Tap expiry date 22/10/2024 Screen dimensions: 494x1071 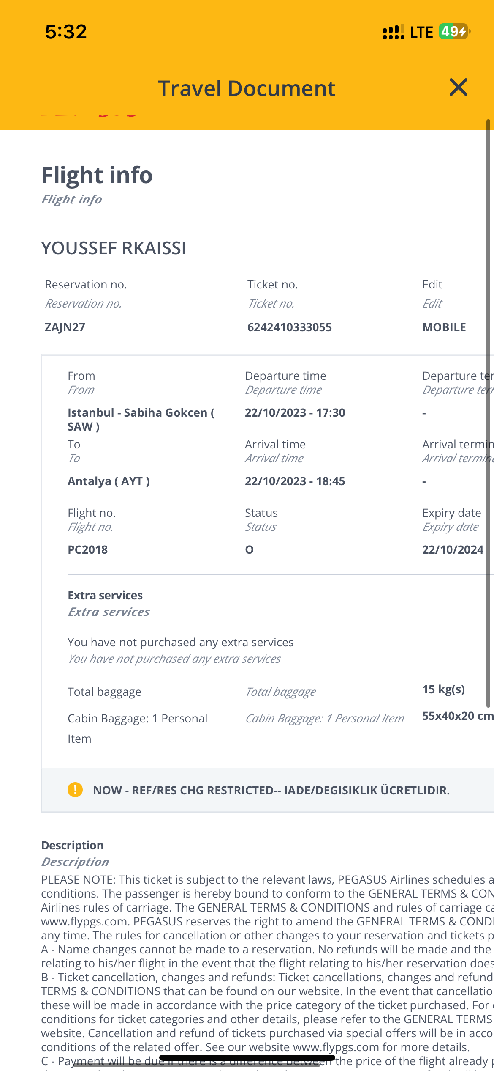coord(453,549)
